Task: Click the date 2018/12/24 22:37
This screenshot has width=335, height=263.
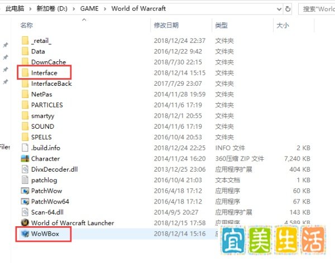Action: point(180,41)
